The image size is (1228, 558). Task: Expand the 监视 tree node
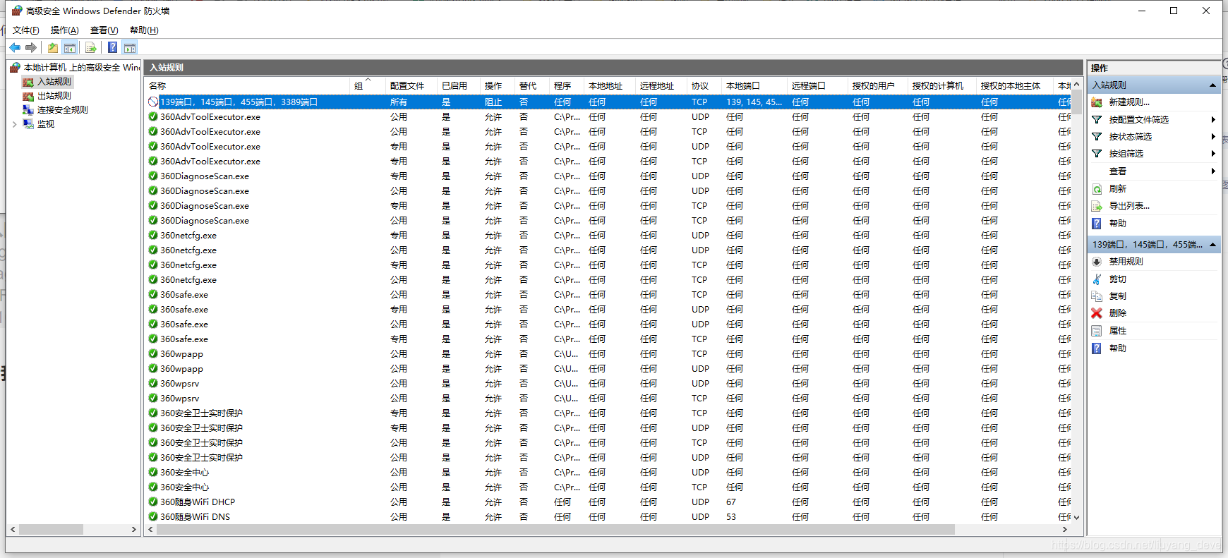pos(14,124)
